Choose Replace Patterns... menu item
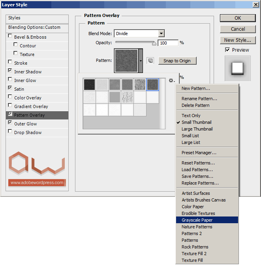The width and height of the screenshot is (261, 265). click(x=207, y=183)
